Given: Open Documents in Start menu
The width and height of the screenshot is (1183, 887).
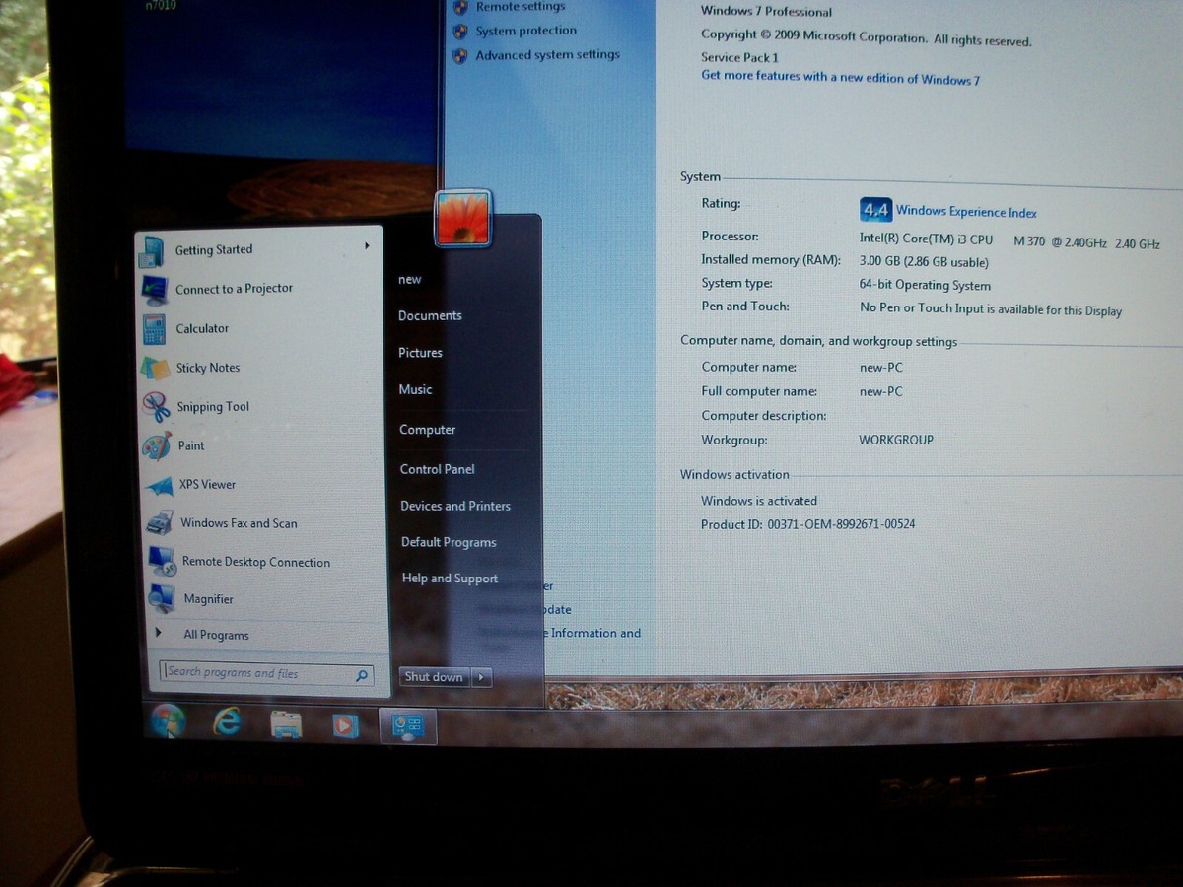Looking at the screenshot, I should tap(430, 316).
